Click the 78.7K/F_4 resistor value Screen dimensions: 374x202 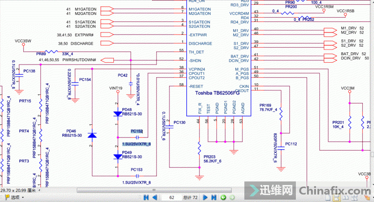pyautogui.click(x=268, y=109)
